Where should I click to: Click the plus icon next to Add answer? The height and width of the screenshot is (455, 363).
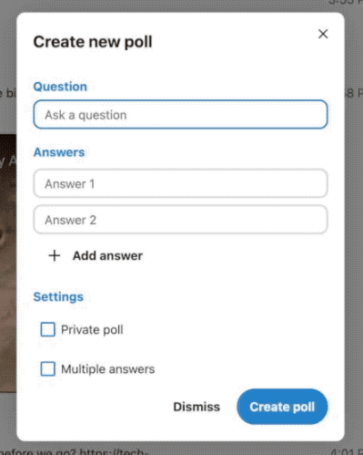click(55, 255)
